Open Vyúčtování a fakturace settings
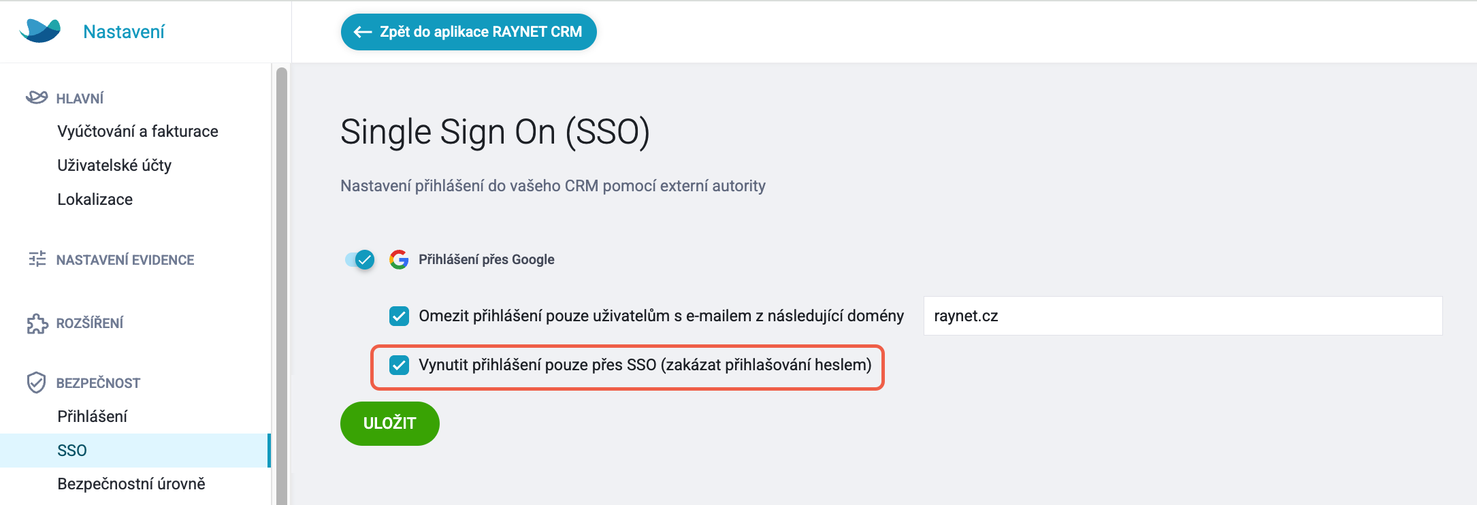The image size is (1477, 505). [x=137, y=131]
